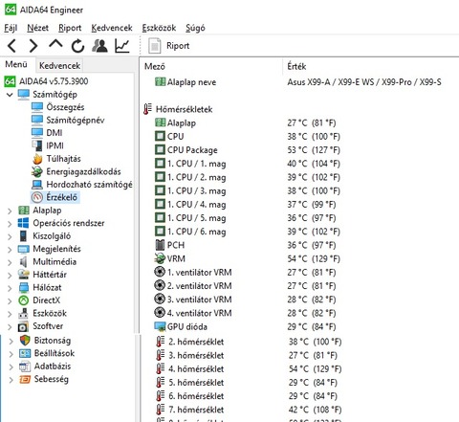This screenshot has height=422, width=459.
Task: Open the graph chart toolbar icon
Action: (122, 46)
